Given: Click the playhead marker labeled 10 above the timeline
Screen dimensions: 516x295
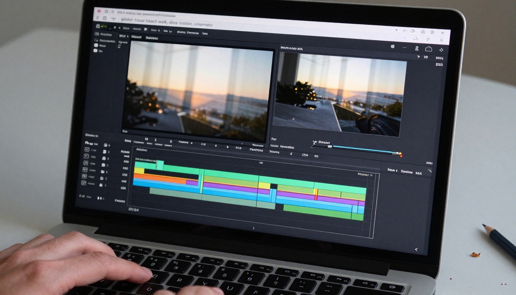Looking at the screenshot, I should (261, 163).
